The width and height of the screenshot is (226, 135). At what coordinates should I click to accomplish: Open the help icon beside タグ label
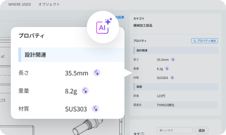click(x=142, y=134)
